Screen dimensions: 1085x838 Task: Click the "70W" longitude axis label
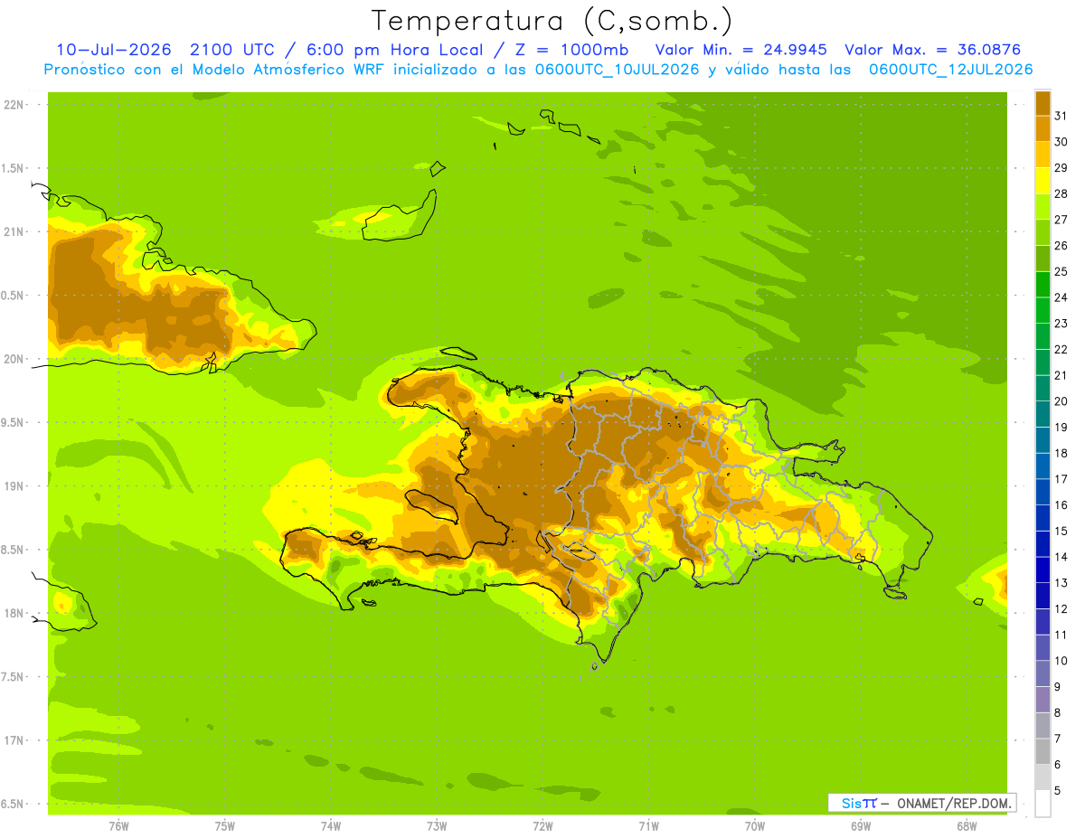[754, 826]
